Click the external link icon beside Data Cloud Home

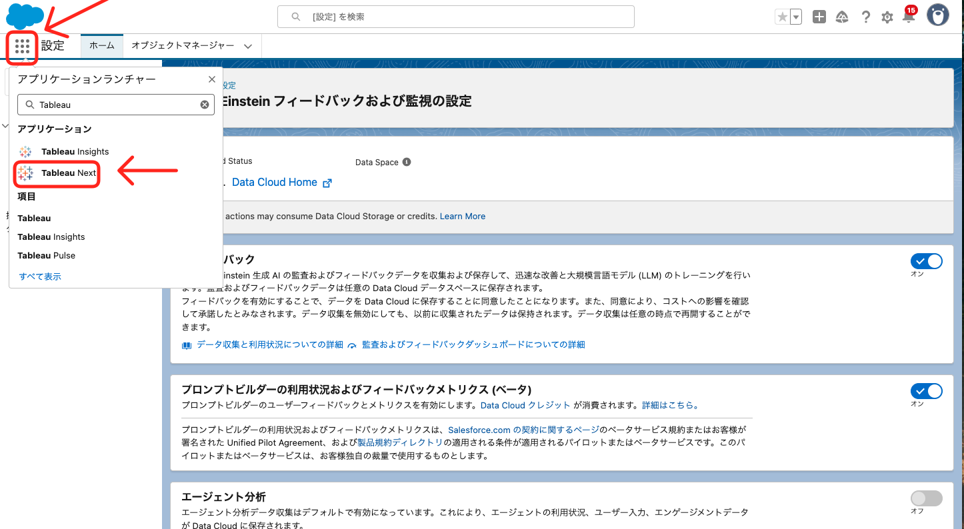[x=327, y=183]
